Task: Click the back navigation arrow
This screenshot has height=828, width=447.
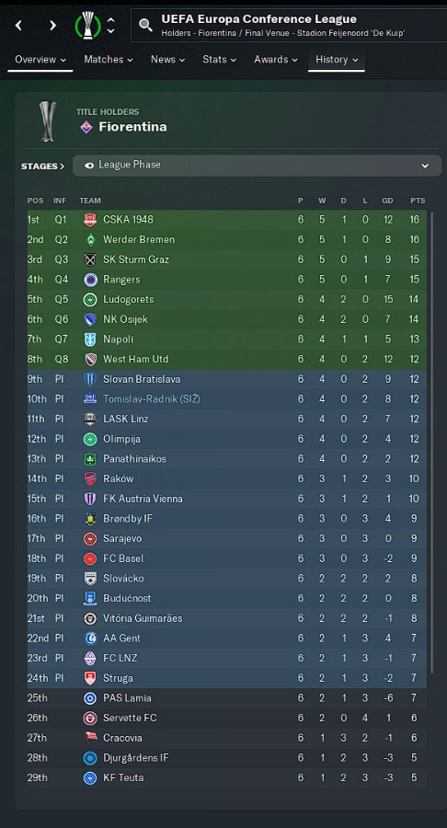Action: tap(18, 25)
